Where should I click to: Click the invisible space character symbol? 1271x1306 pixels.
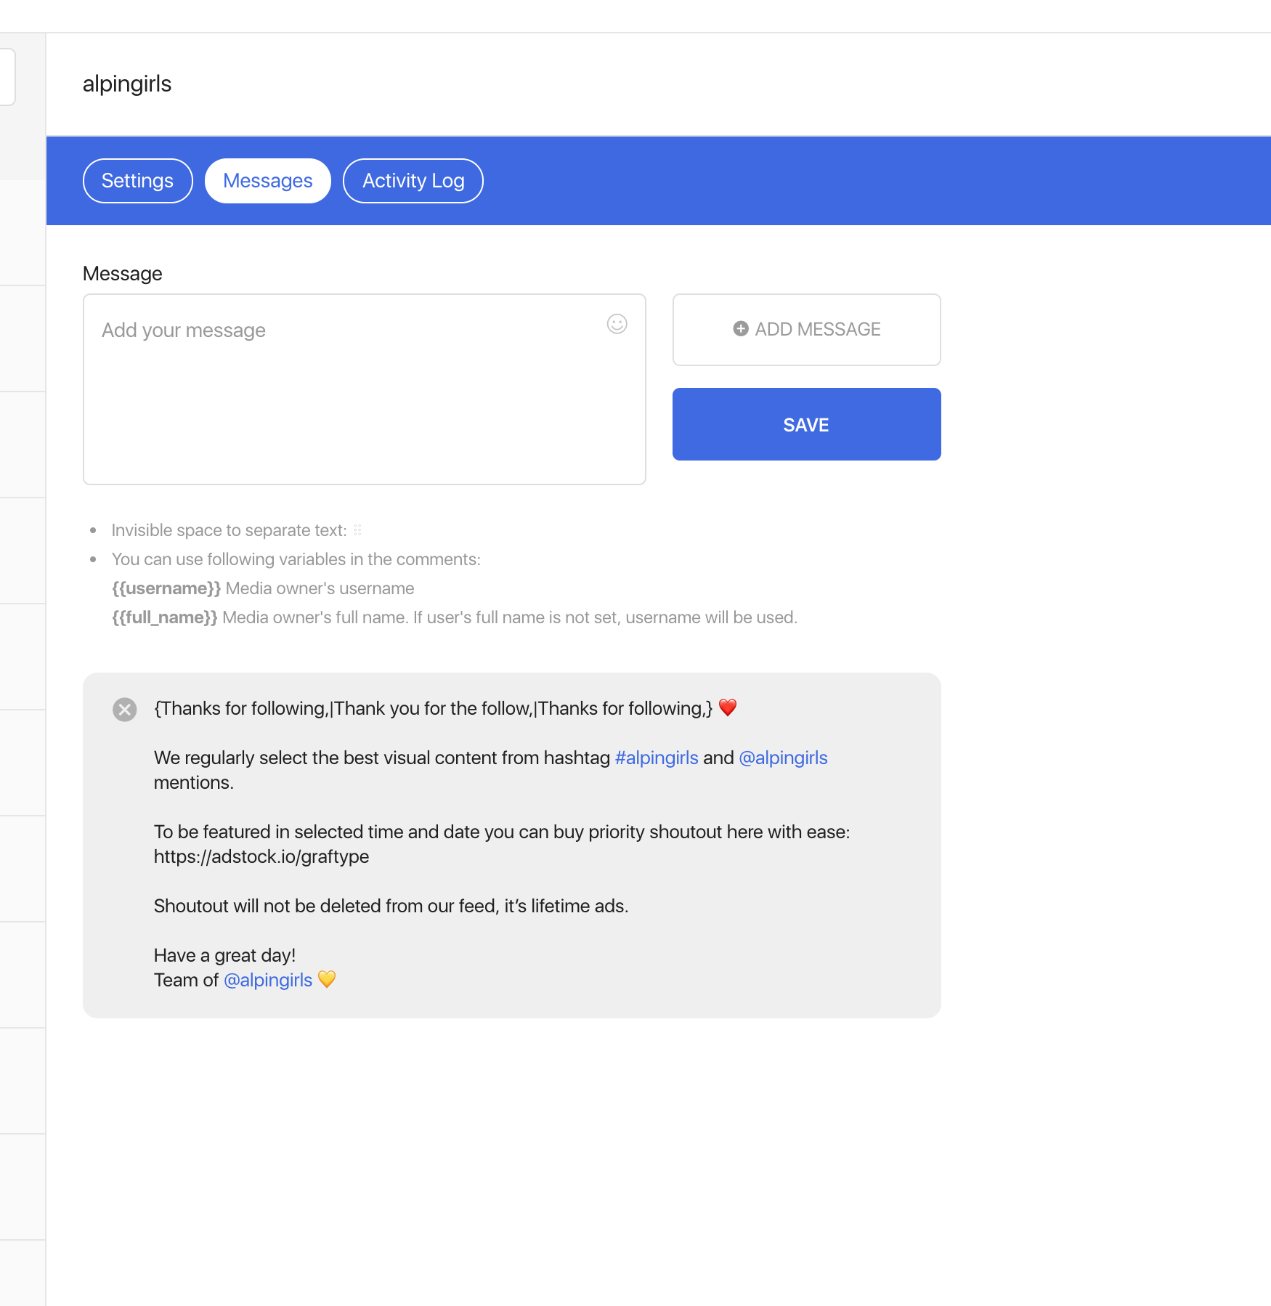(x=357, y=530)
